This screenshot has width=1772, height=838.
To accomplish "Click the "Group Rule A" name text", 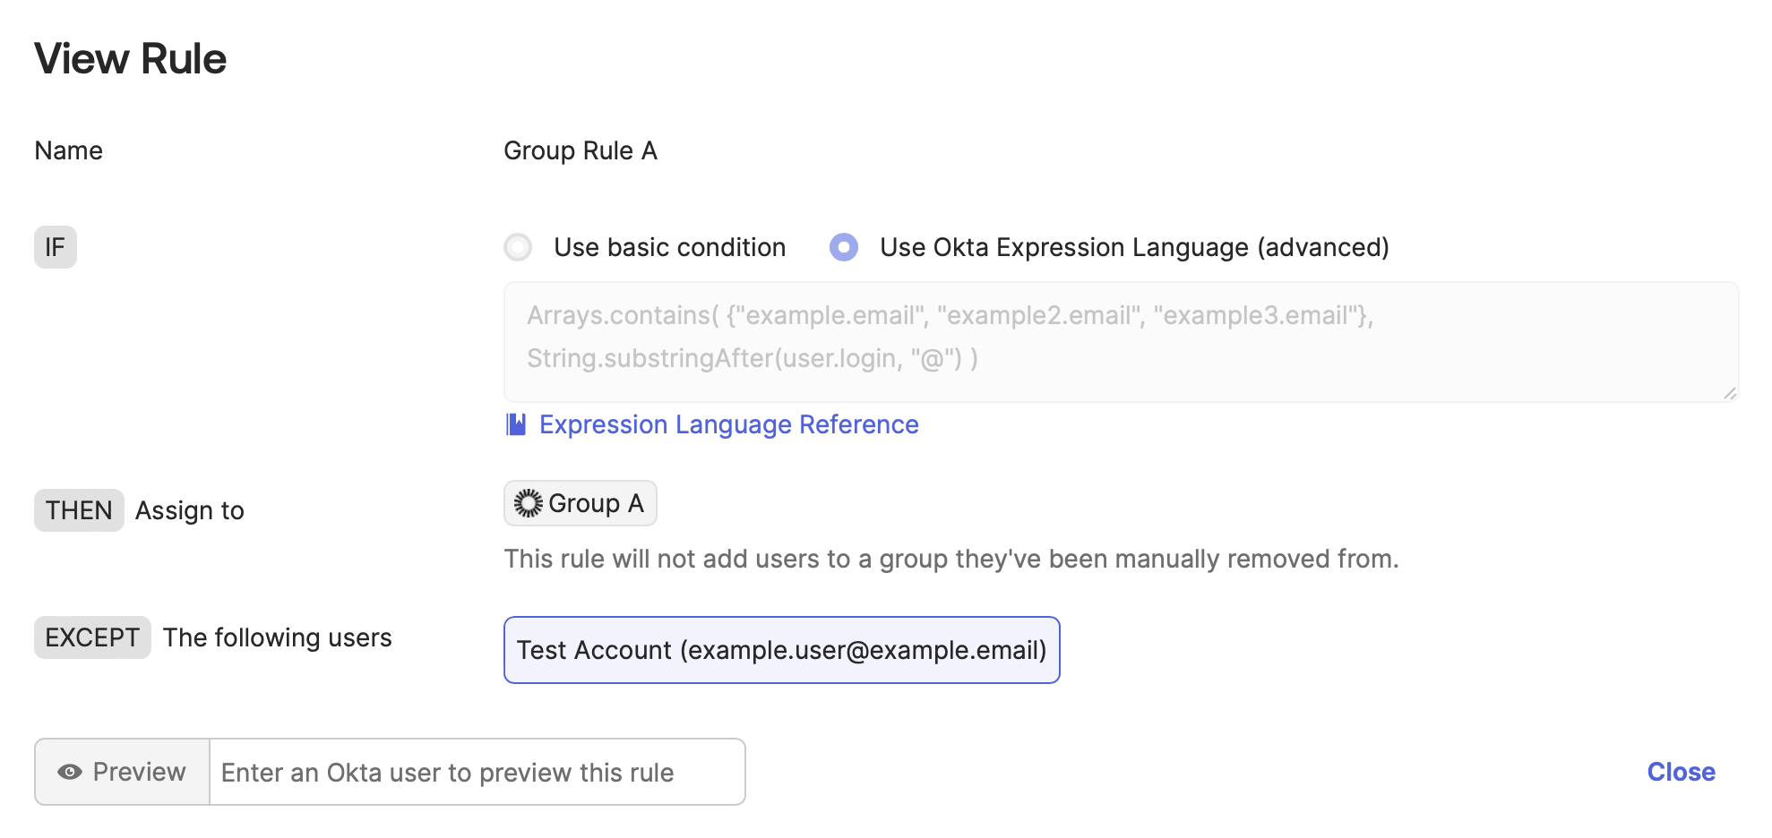I will coord(581,150).
